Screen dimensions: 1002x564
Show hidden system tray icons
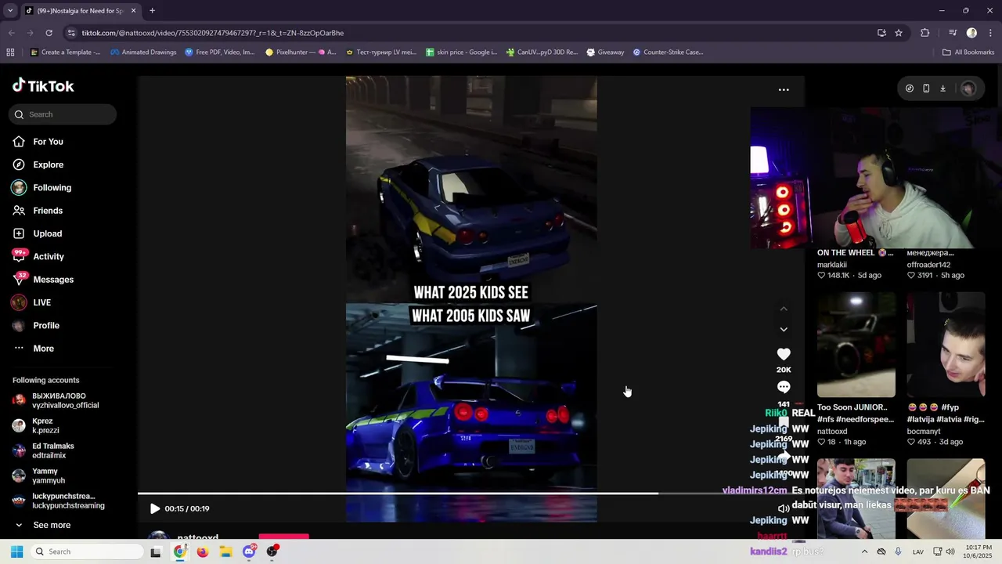coord(864,551)
